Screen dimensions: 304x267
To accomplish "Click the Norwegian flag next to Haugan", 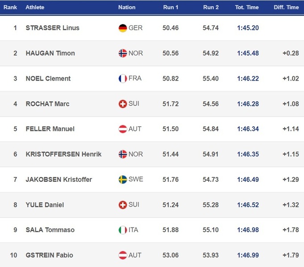I will pyautogui.click(x=122, y=53).
